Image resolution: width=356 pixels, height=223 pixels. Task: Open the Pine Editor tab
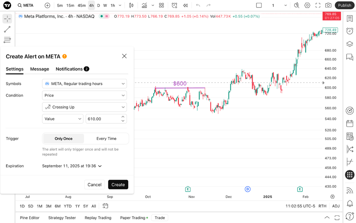tap(30, 217)
